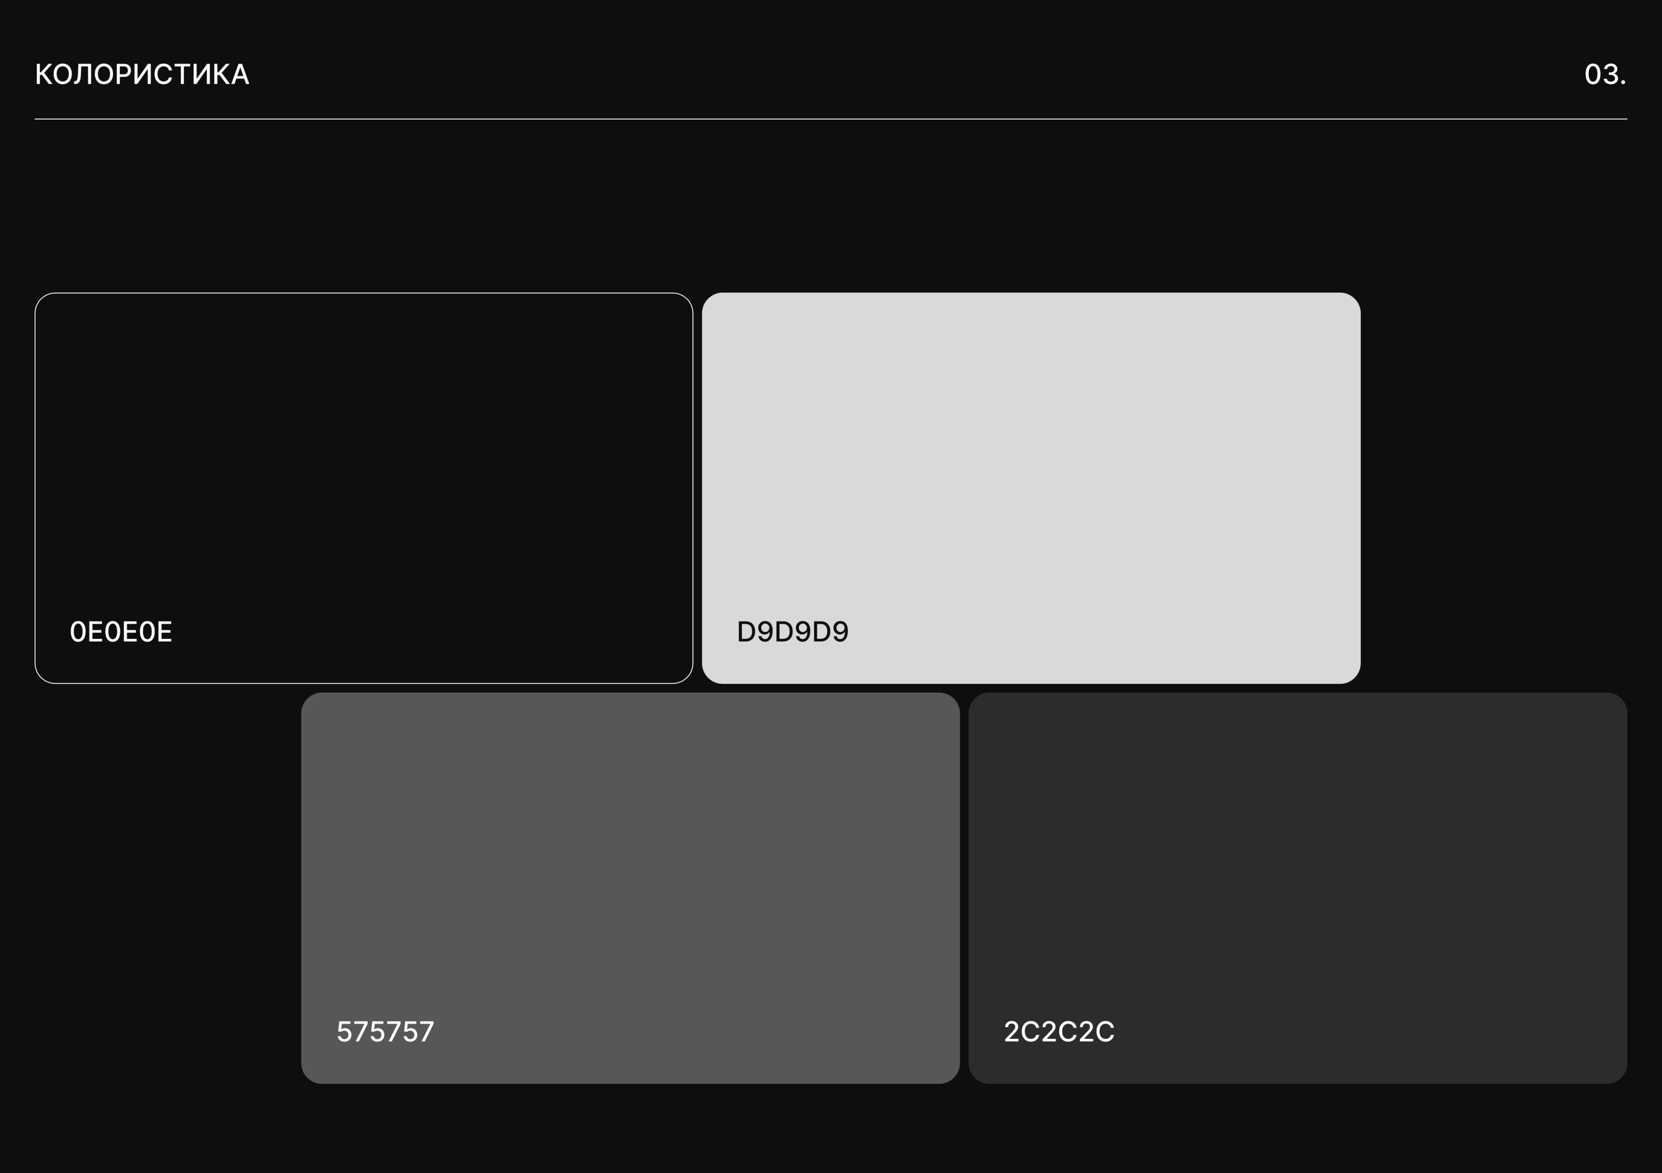Click the white bottom border of 0E0E0E swatch

(364, 683)
